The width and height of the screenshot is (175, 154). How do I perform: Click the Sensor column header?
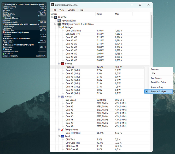(x=73, y=14)
